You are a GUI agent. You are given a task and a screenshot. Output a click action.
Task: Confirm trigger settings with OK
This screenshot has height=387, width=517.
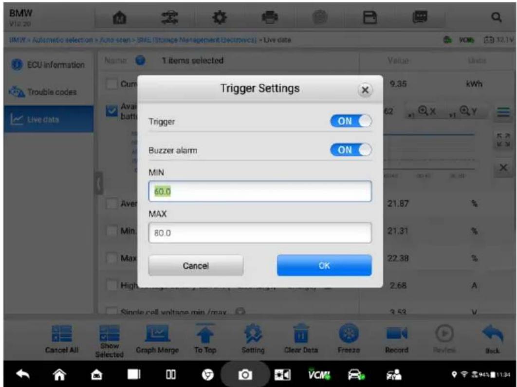[324, 265]
